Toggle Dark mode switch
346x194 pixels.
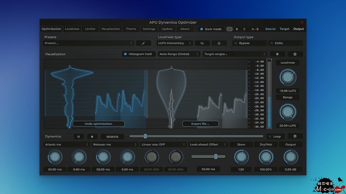coord(202,29)
